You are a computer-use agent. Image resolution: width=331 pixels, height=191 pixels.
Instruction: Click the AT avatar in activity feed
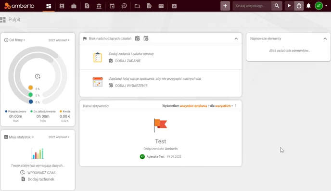[x=142, y=156]
